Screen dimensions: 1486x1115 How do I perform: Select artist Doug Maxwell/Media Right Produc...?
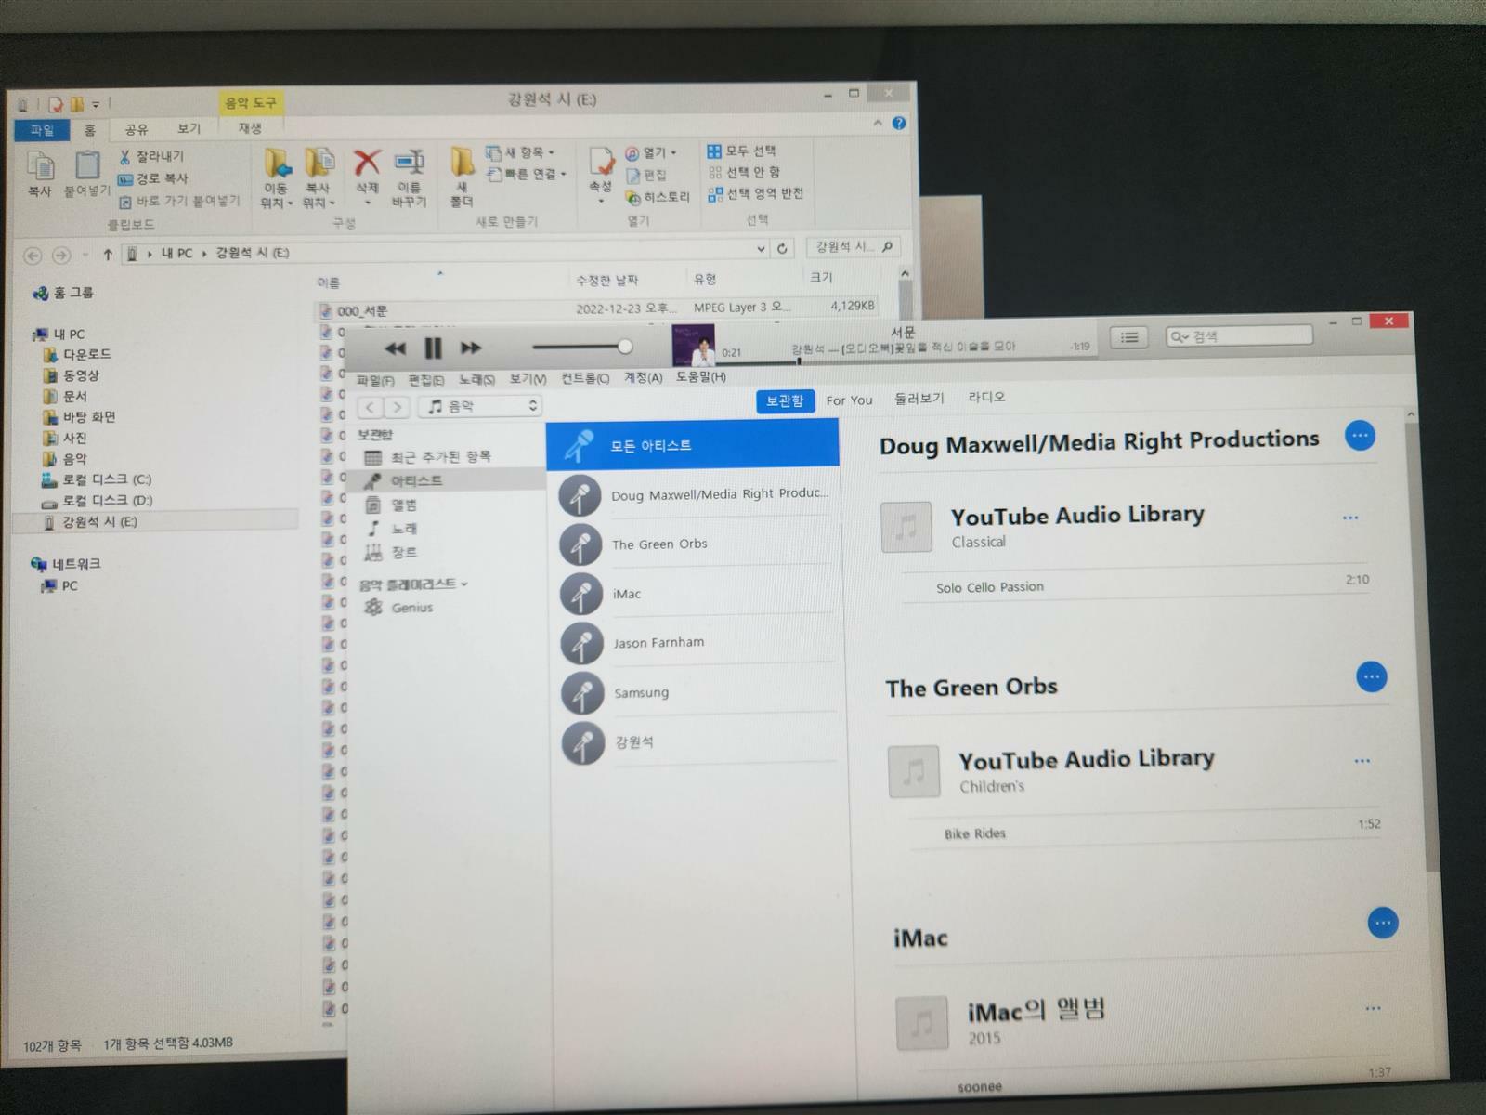697,495
